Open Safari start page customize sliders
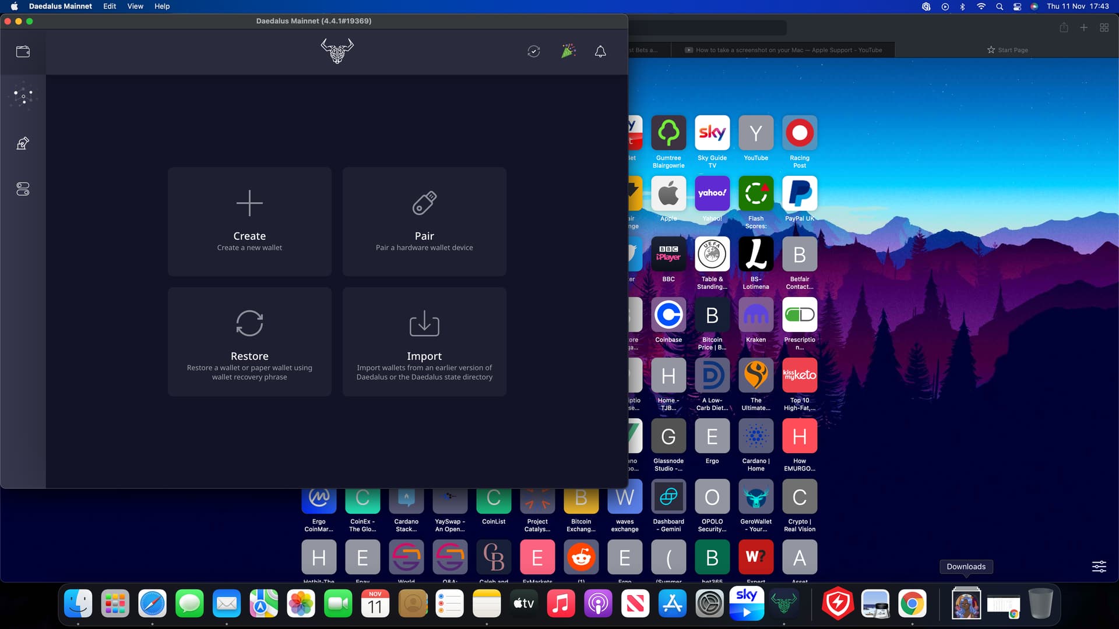 point(1099,566)
